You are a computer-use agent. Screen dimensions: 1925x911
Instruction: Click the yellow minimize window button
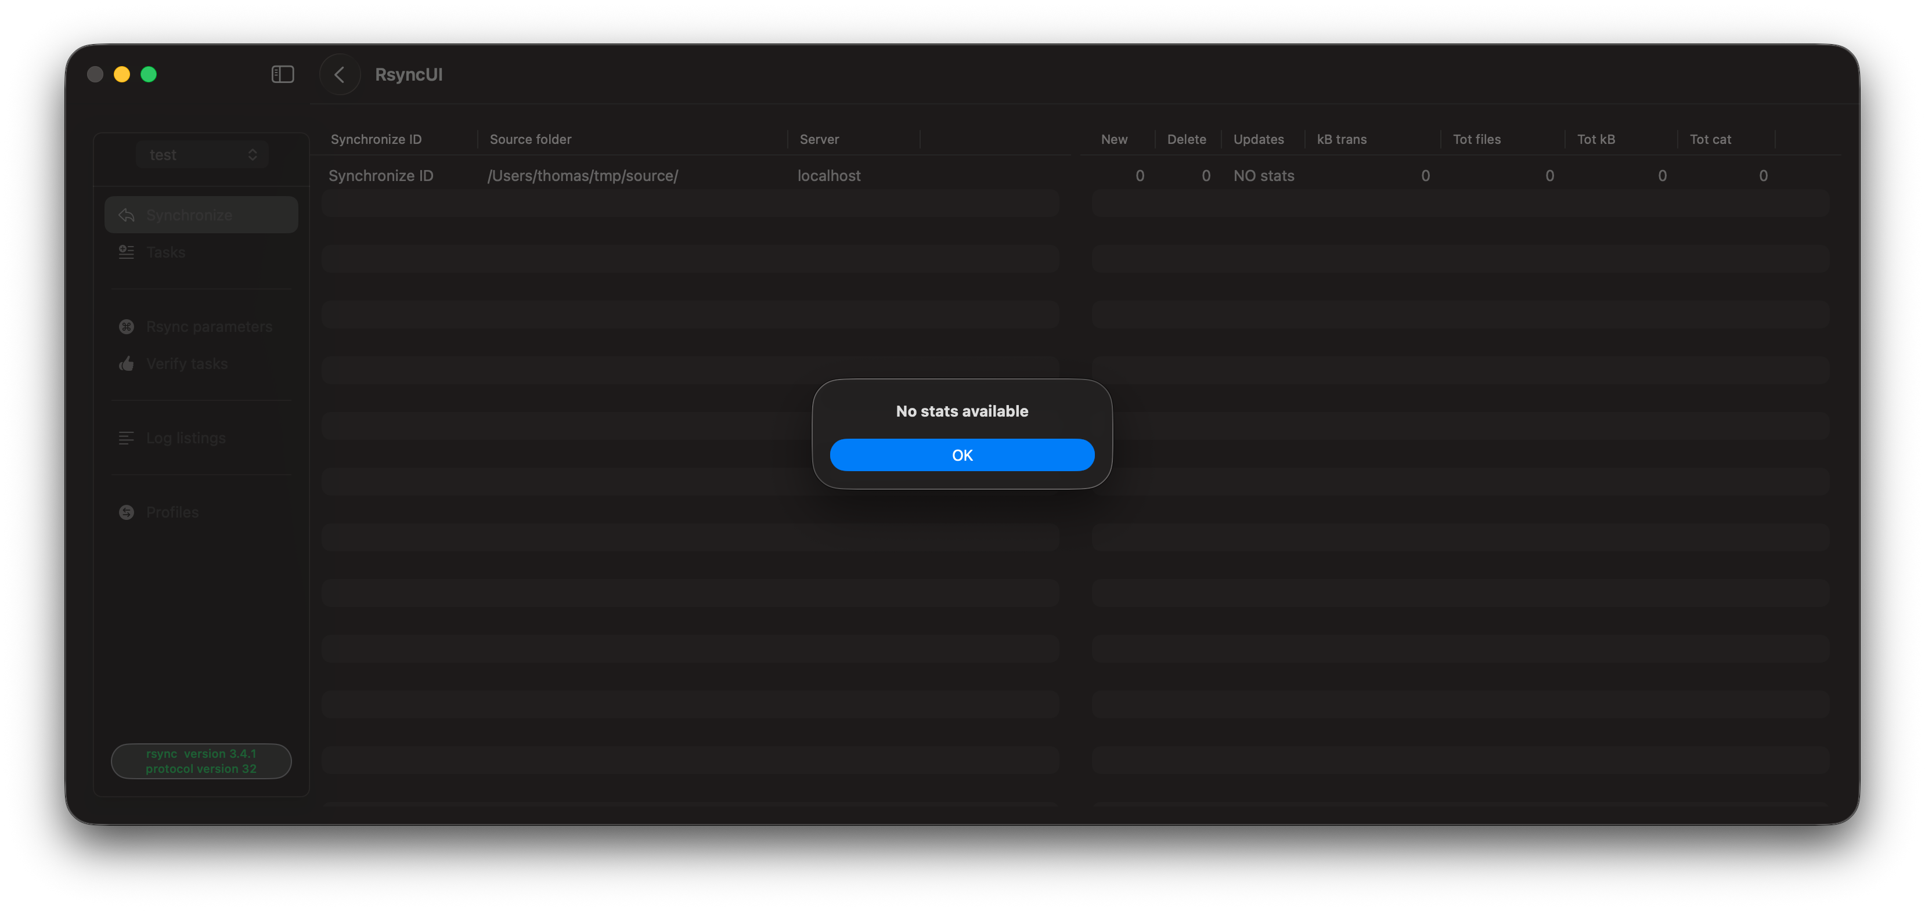pyautogui.click(x=122, y=74)
